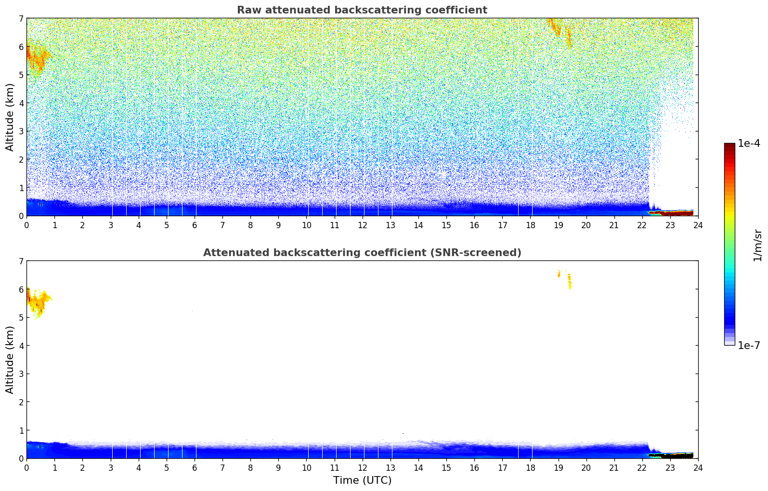Click tick "6" on the top plot's time axis
This screenshot has width=768, height=491.
pyautogui.click(x=195, y=225)
